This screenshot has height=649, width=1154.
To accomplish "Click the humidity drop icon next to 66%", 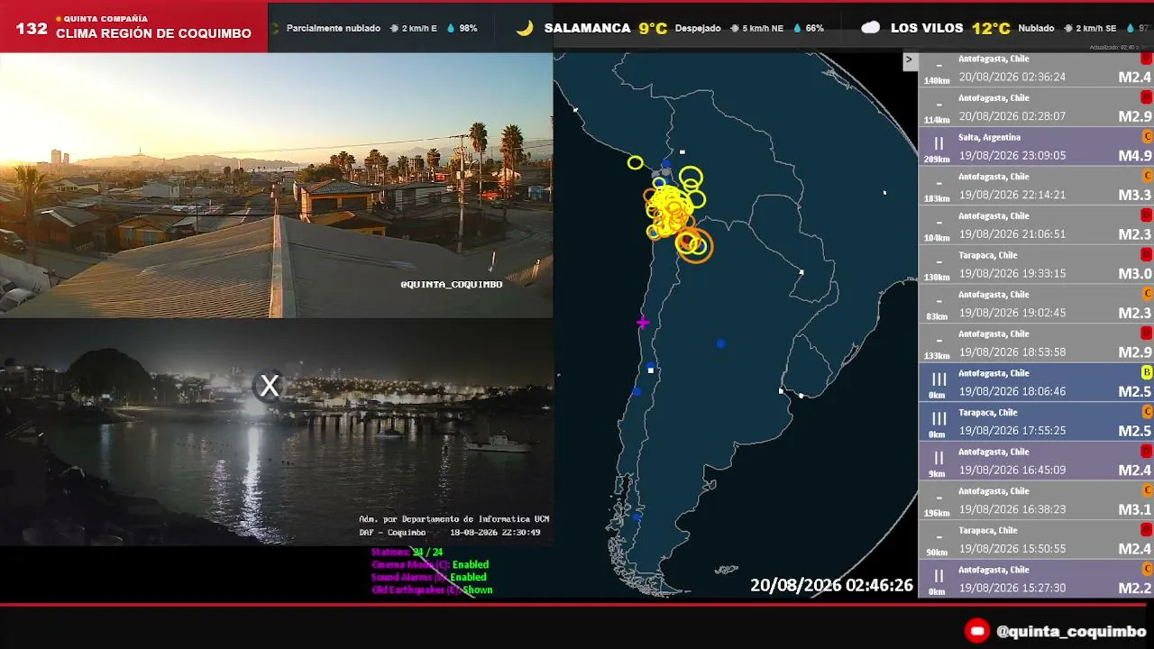I will coord(798,28).
